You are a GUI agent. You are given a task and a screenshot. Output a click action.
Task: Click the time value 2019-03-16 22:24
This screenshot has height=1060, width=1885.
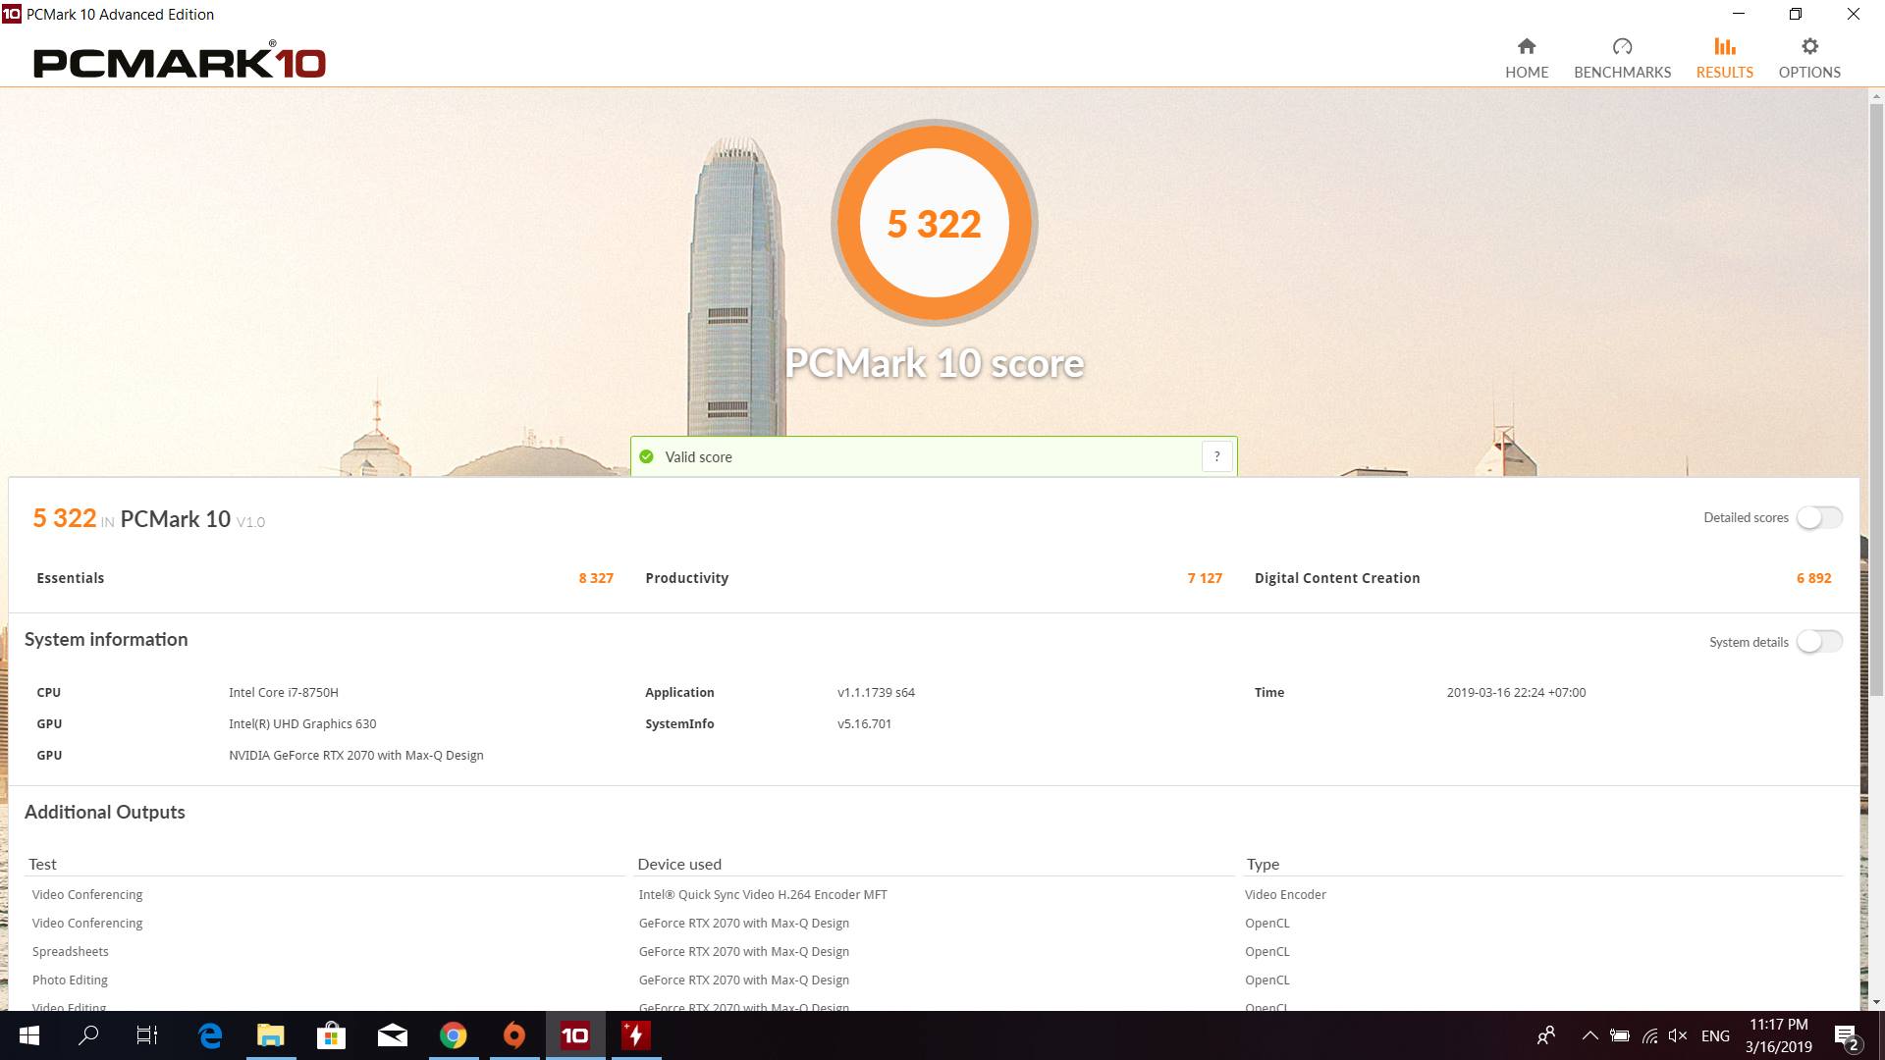[1516, 692]
